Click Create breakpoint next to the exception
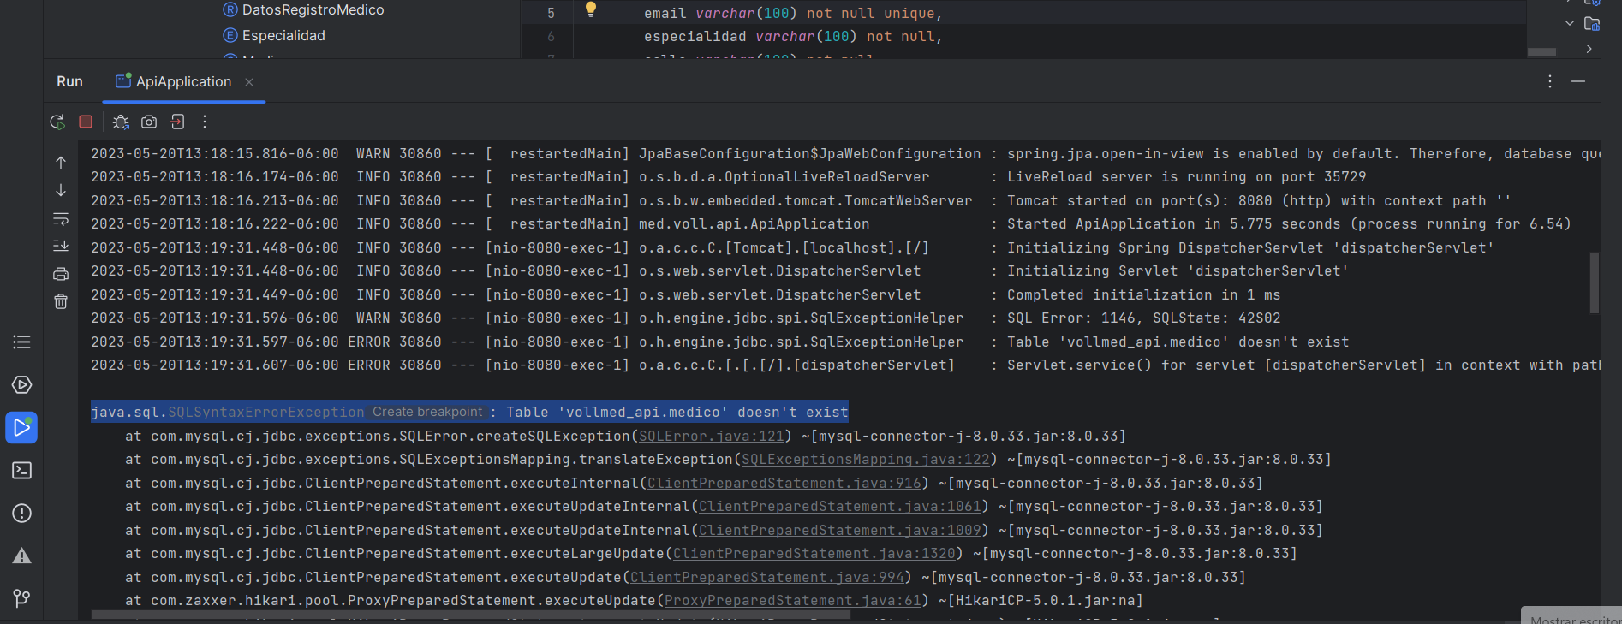Viewport: 1622px width, 624px height. tap(427, 412)
